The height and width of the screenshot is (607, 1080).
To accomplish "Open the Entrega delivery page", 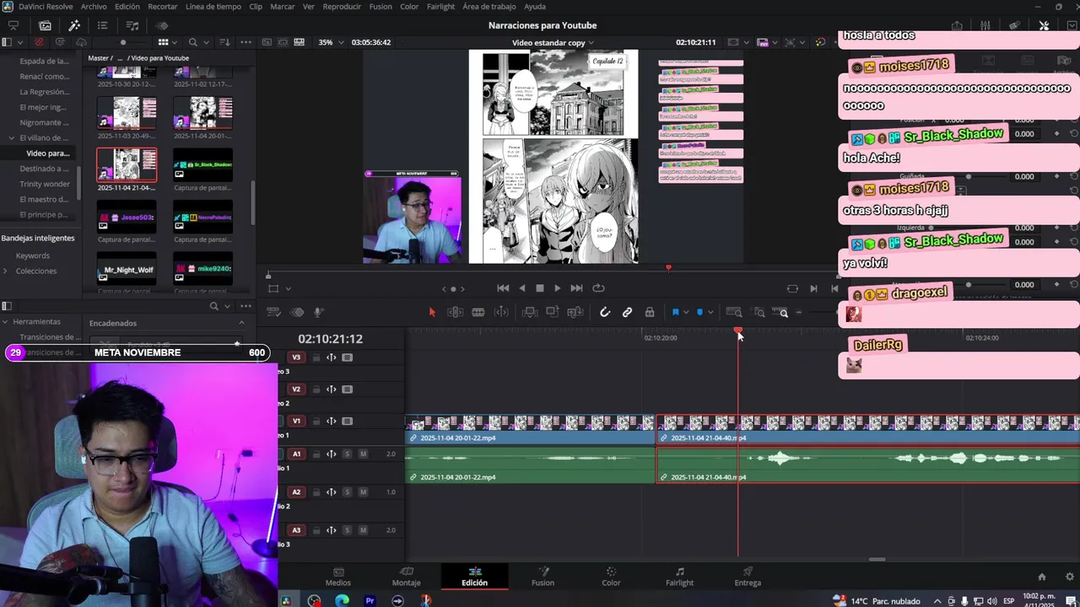I will (x=748, y=577).
